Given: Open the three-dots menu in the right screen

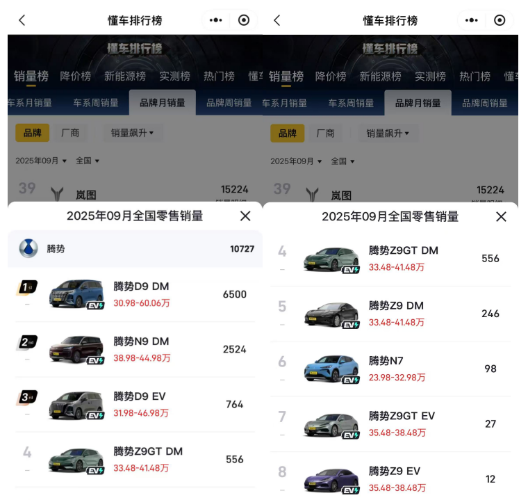Looking at the screenshot, I should pyautogui.click(x=472, y=20).
